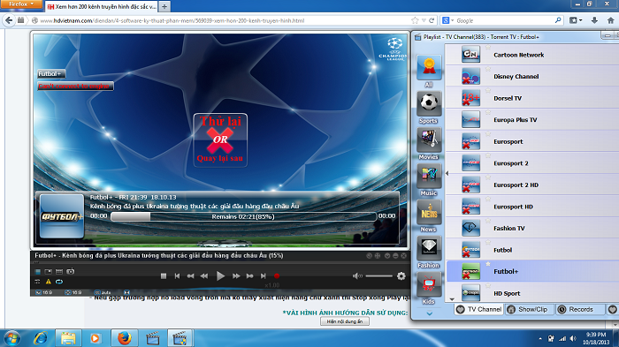Start playback with the Play button
The image size is (619, 347).
coord(220,276)
